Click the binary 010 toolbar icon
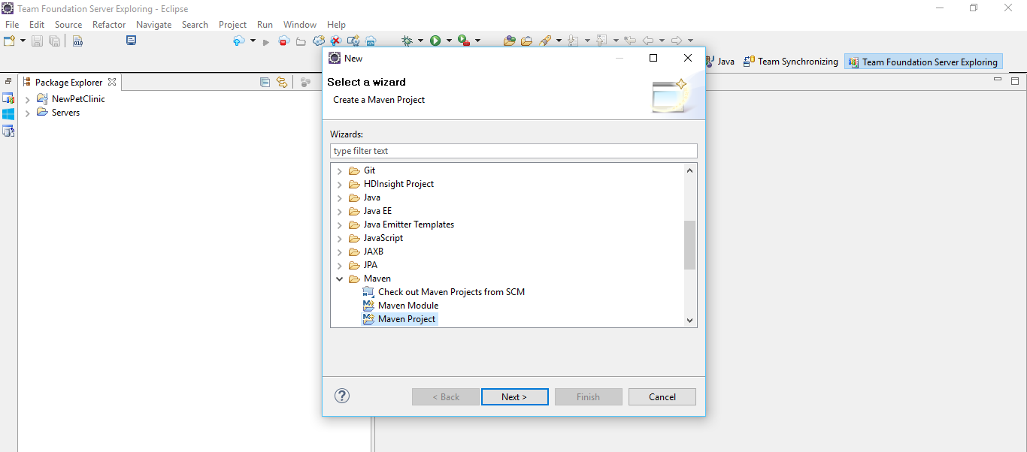This screenshot has width=1027, height=452. (78, 41)
